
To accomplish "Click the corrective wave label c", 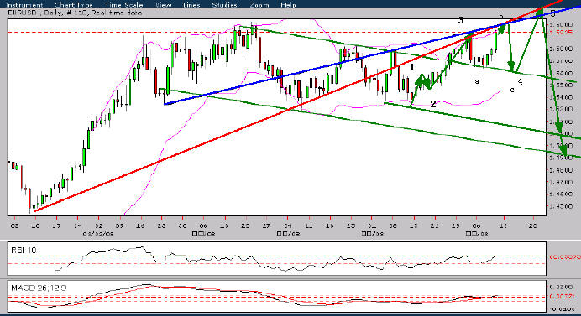I will coord(512,90).
